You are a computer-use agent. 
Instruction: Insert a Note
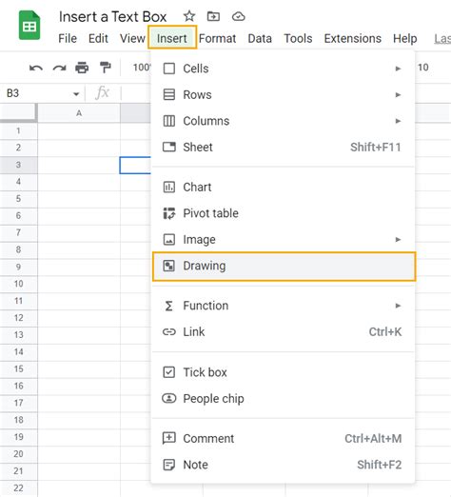(x=284, y=465)
